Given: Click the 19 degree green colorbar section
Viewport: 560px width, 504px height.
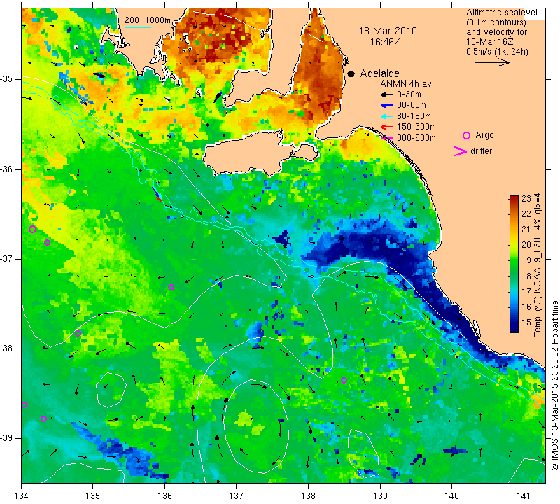Looking at the screenshot, I should 514,260.
